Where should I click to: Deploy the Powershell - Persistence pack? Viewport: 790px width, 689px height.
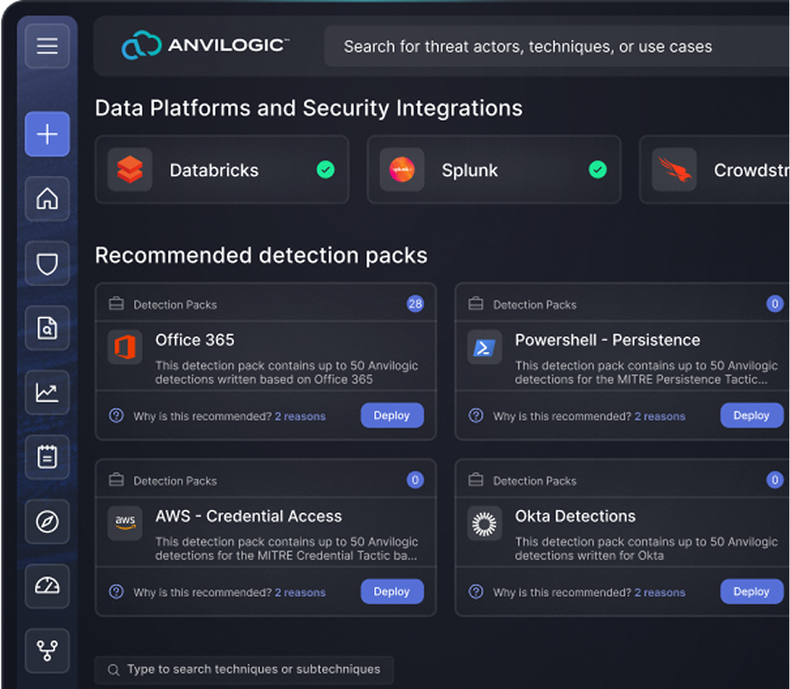click(x=751, y=416)
